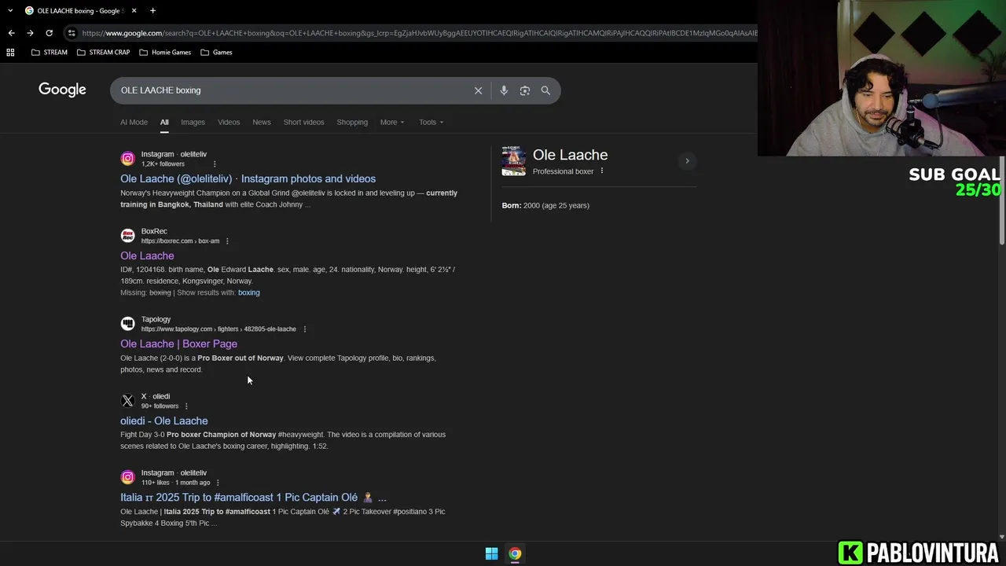Viewport: 1006px width, 566px height.
Task: Switch to AI Mode tab
Action: tap(134, 122)
